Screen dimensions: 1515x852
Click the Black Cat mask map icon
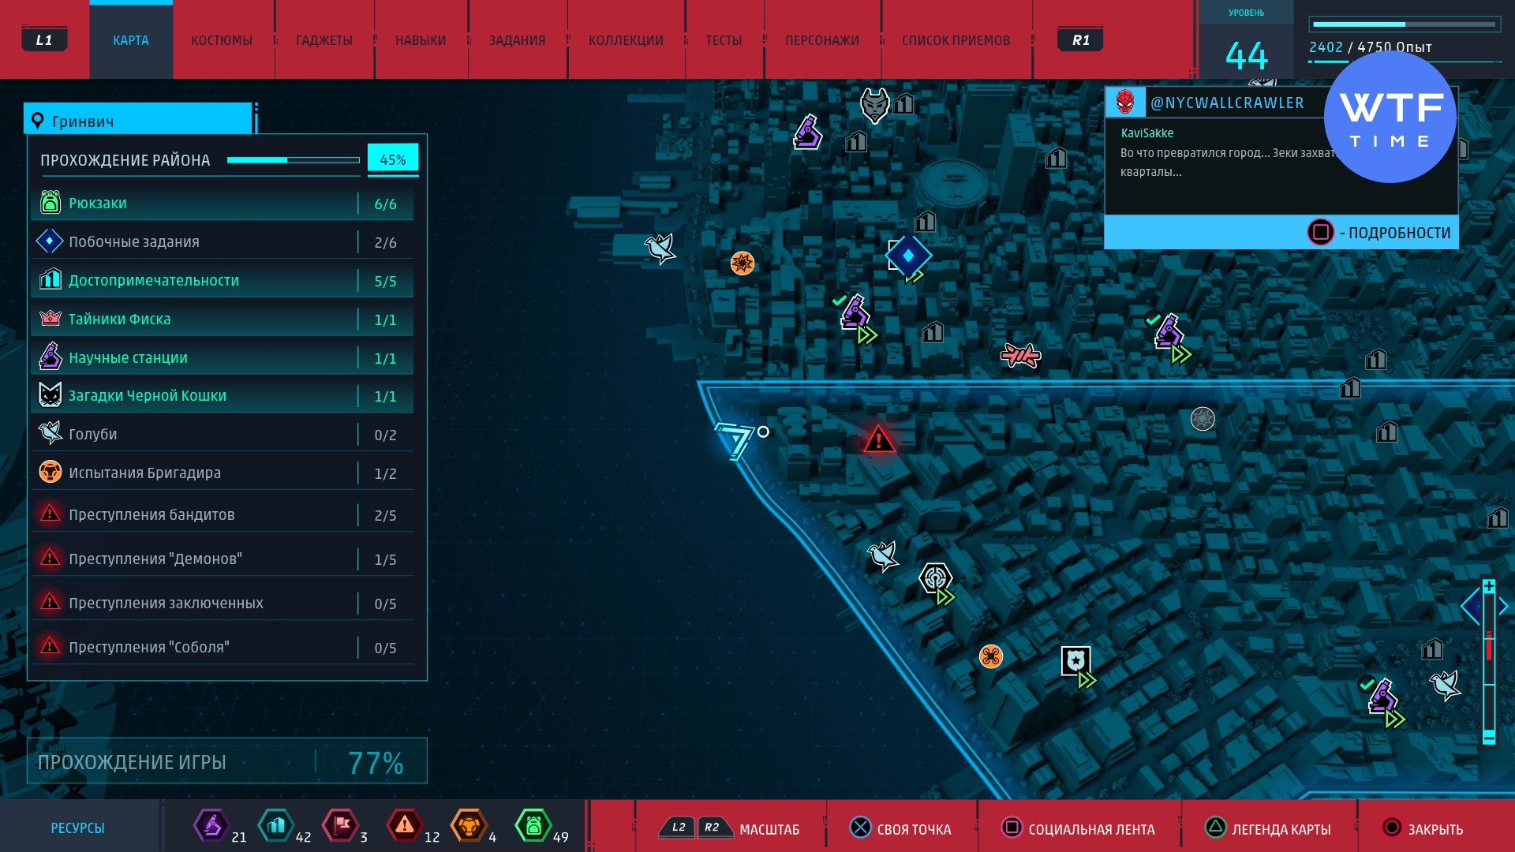[x=874, y=104]
